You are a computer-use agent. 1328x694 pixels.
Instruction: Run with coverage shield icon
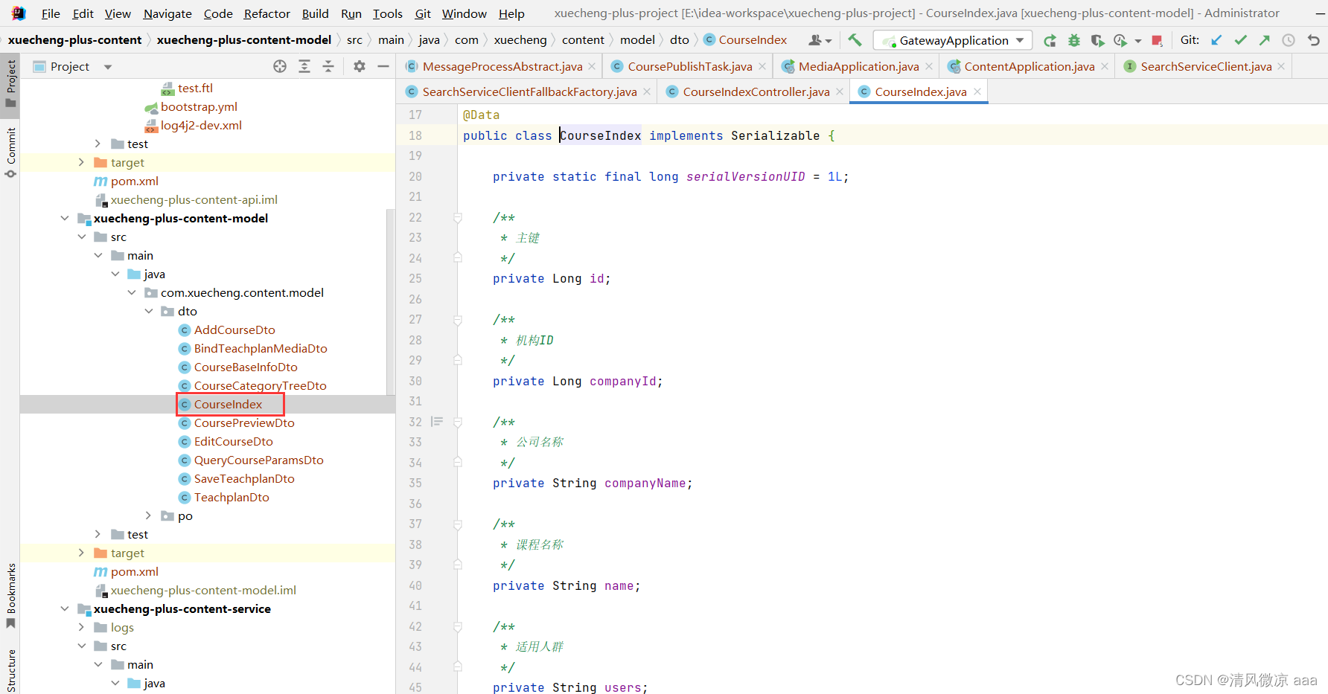[x=1097, y=40]
